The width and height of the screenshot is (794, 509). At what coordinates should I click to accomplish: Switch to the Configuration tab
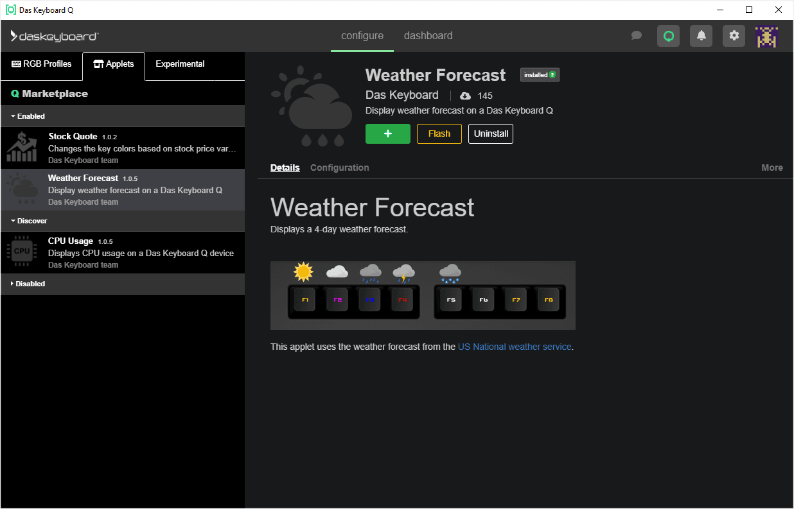point(339,168)
